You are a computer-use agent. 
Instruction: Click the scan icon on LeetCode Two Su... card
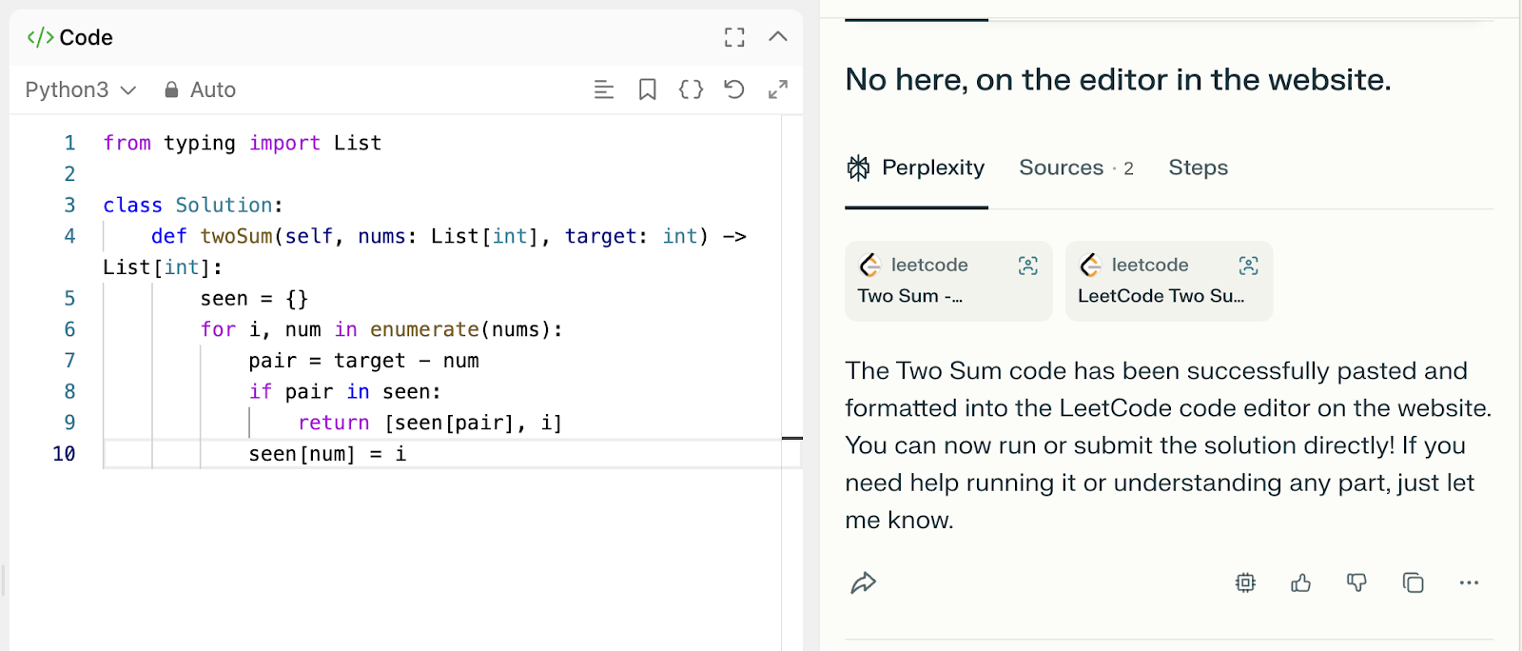(1249, 266)
